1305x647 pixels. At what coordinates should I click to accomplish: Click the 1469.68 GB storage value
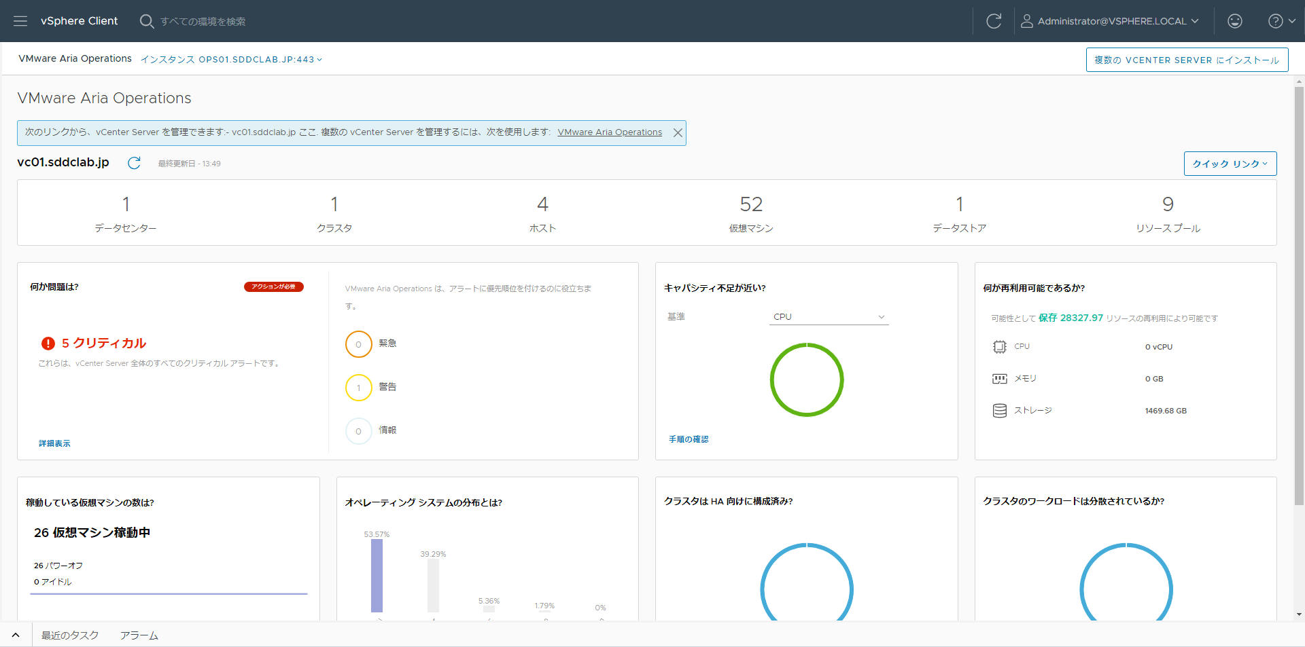pos(1166,411)
